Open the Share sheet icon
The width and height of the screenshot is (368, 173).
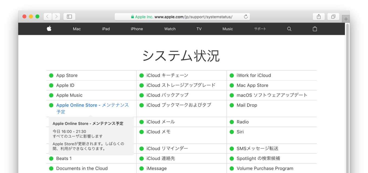(318, 17)
